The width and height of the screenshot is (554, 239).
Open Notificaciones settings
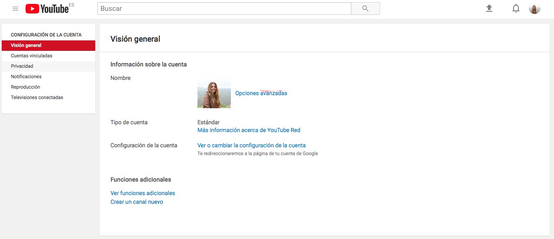click(x=48, y=76)
